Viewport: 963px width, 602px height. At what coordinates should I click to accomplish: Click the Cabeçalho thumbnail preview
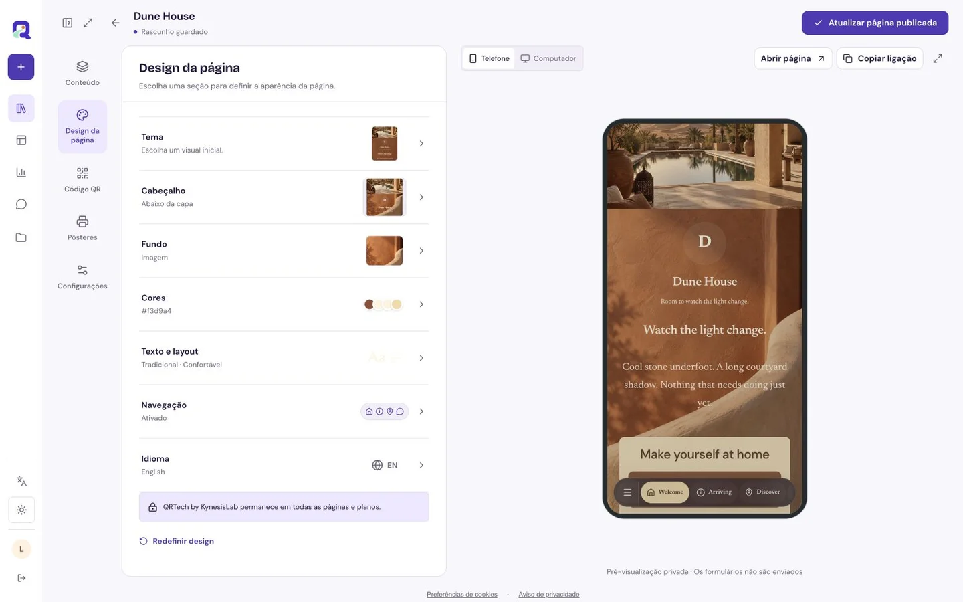tap(385, 197)
